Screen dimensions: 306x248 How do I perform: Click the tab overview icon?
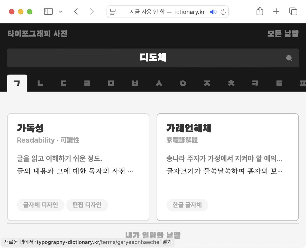293,11
